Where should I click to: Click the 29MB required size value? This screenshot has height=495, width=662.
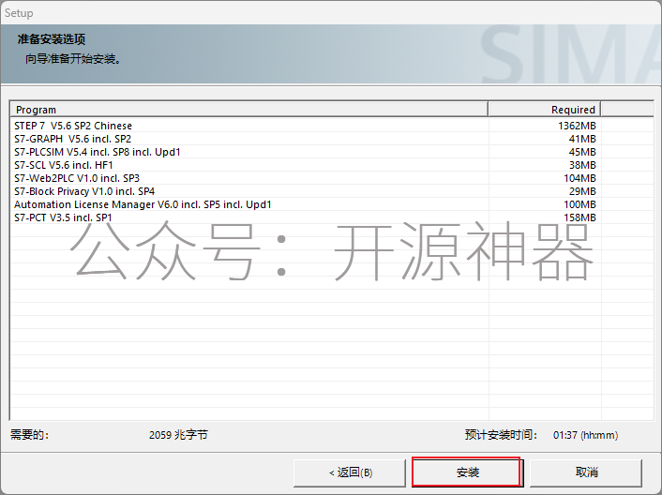point(582,191)
